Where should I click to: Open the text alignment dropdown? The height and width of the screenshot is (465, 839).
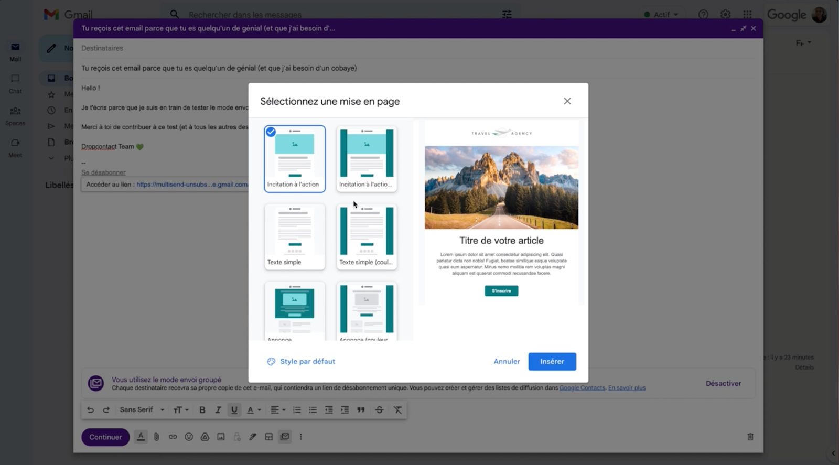[278, 410]
